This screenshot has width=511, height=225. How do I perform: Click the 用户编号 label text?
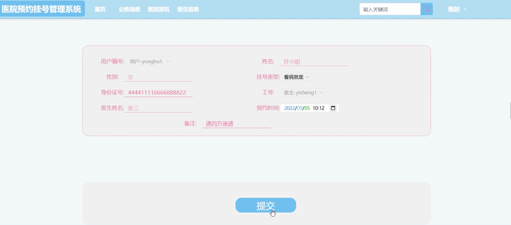(x=112, y=61)
